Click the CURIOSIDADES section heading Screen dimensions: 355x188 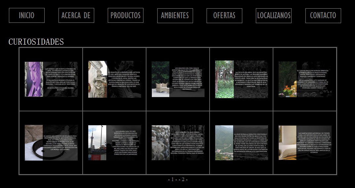(x=36, y=42)
